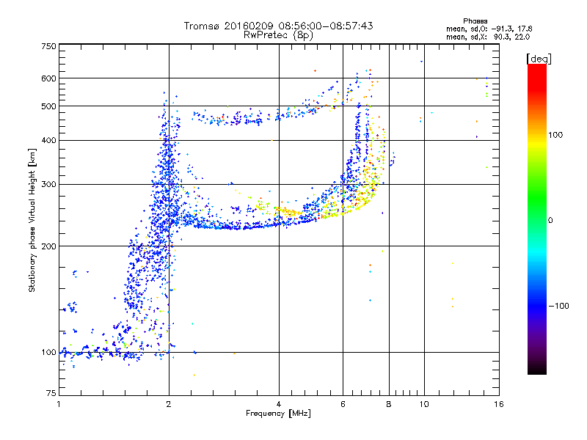Click the y-axis tick label '75'
Viewport: 587px width, 440px height.
pyautogui.click(x=51, y=393)
